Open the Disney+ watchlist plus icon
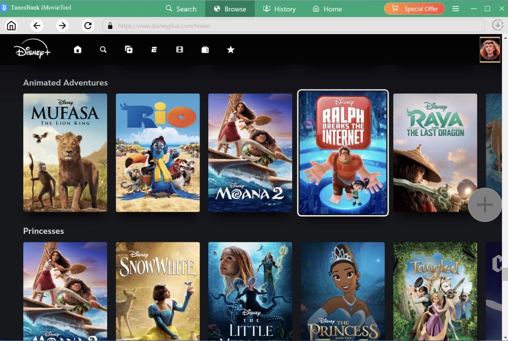This screenshot has height=341, width=508. pyautogui.click(x=129, y=50)
